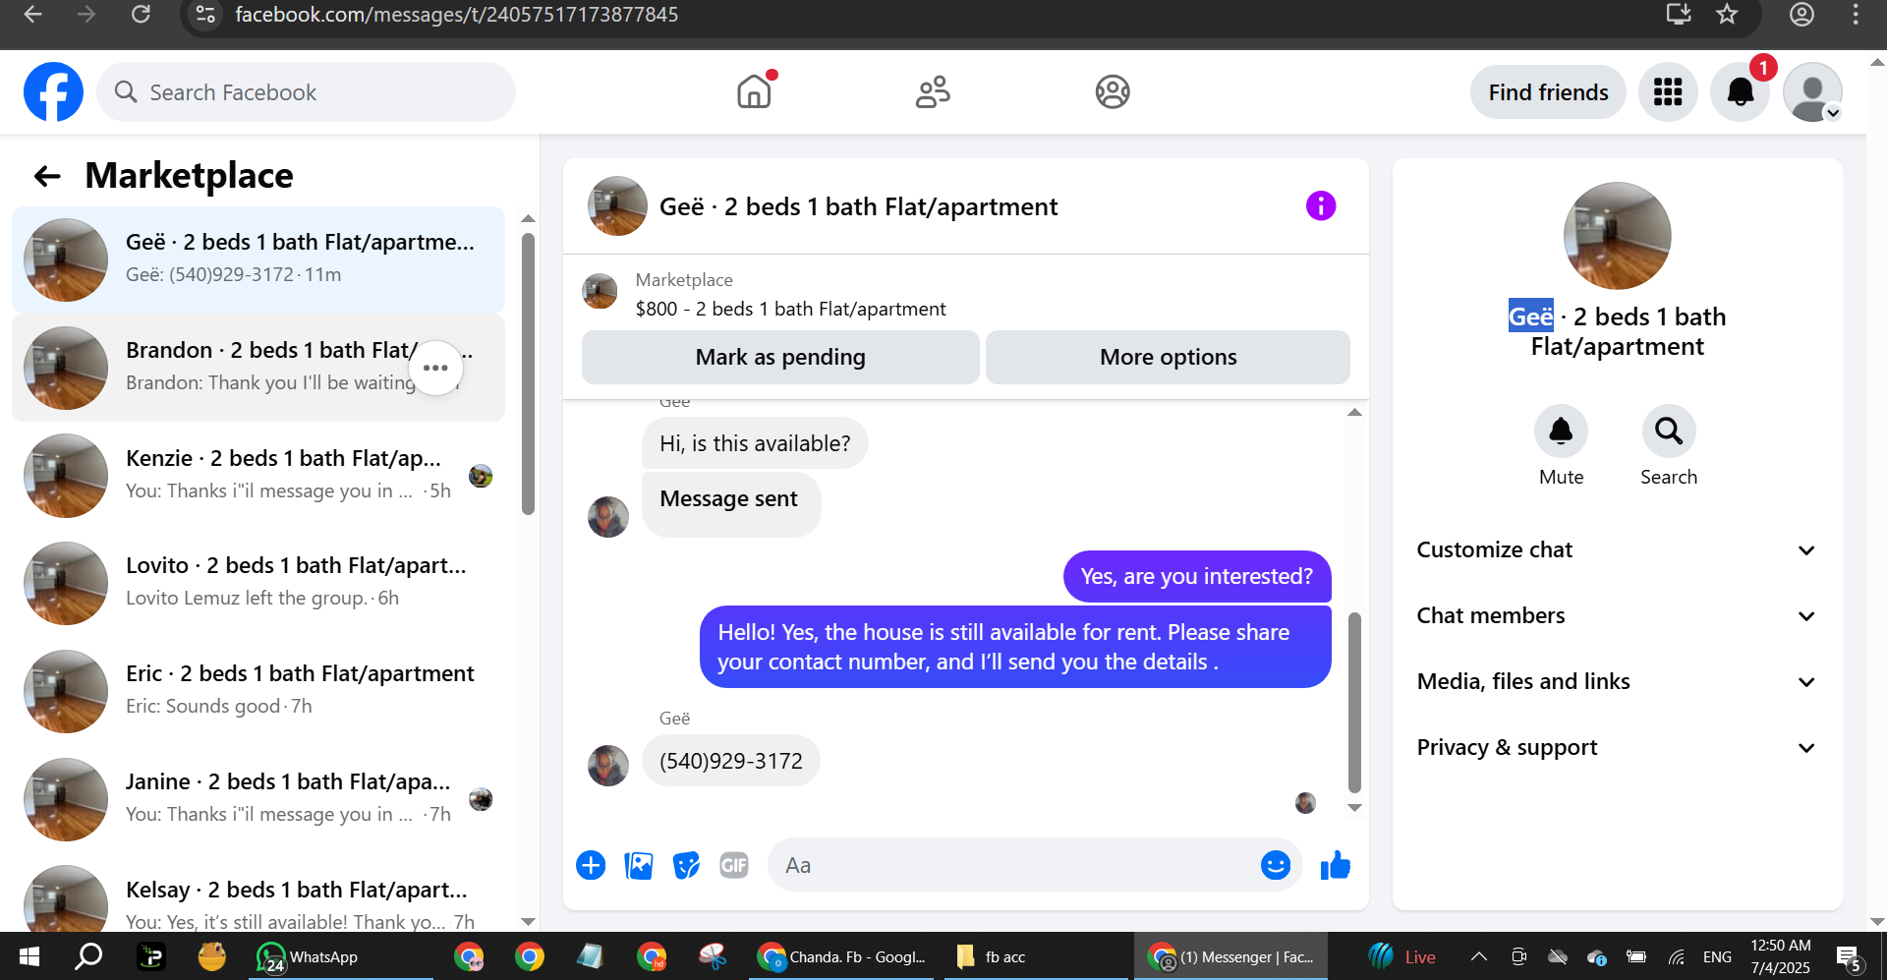Click Mark as pending button

click(x=780, y=357)
